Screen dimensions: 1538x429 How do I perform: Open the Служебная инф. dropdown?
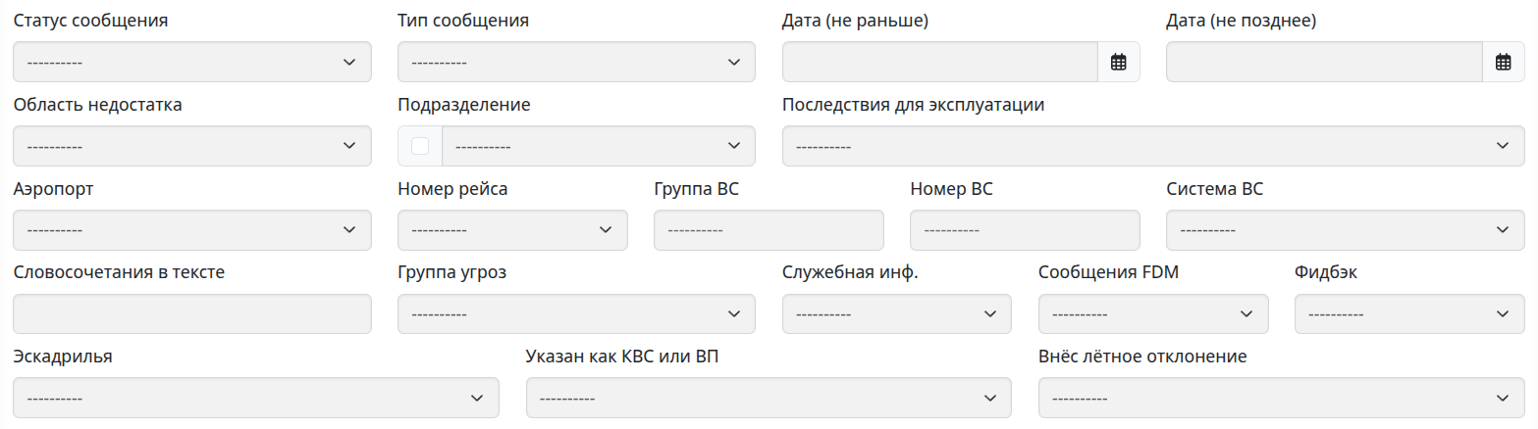(x=896, y=313)
